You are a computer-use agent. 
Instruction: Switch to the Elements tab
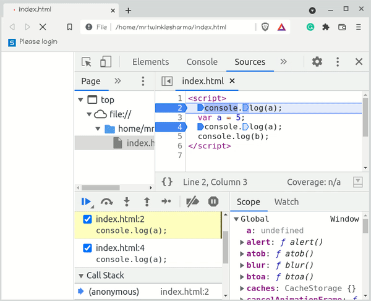point(150,62)
